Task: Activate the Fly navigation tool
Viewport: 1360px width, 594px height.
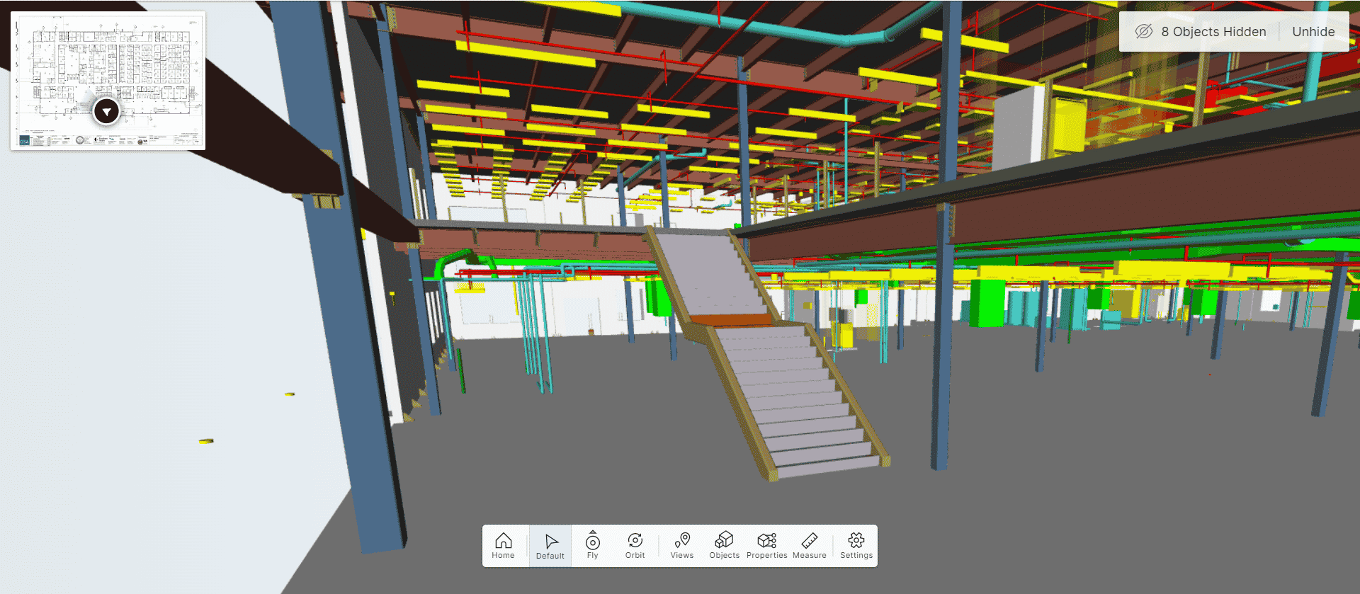Action: tap(593, 545)
